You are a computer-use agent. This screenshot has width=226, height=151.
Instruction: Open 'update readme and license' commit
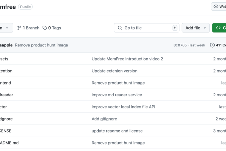click(x=117, y=131)
